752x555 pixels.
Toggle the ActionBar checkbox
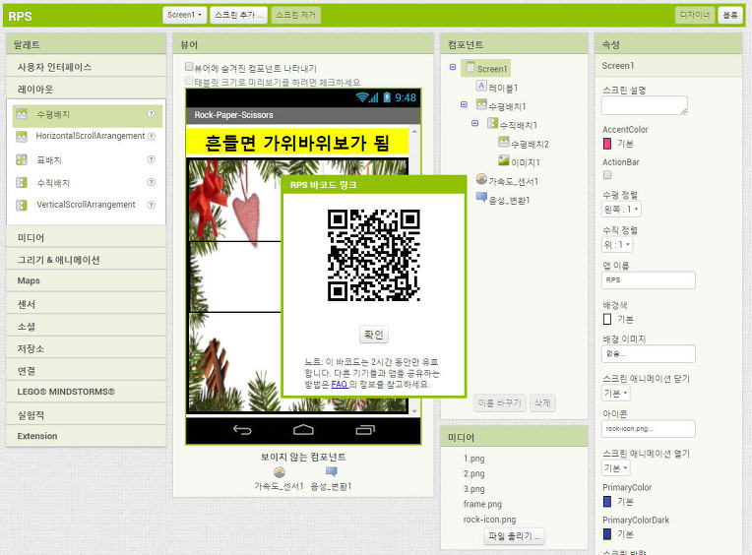607,175
